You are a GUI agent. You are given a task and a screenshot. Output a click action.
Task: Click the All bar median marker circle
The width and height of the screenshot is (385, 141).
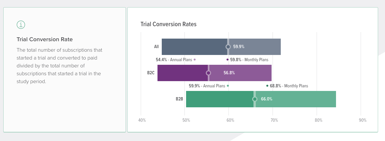coord(228,47)
